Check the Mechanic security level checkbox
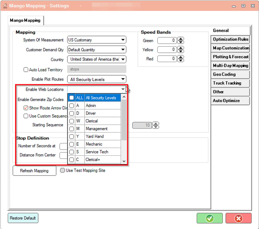 pos(72,144)
